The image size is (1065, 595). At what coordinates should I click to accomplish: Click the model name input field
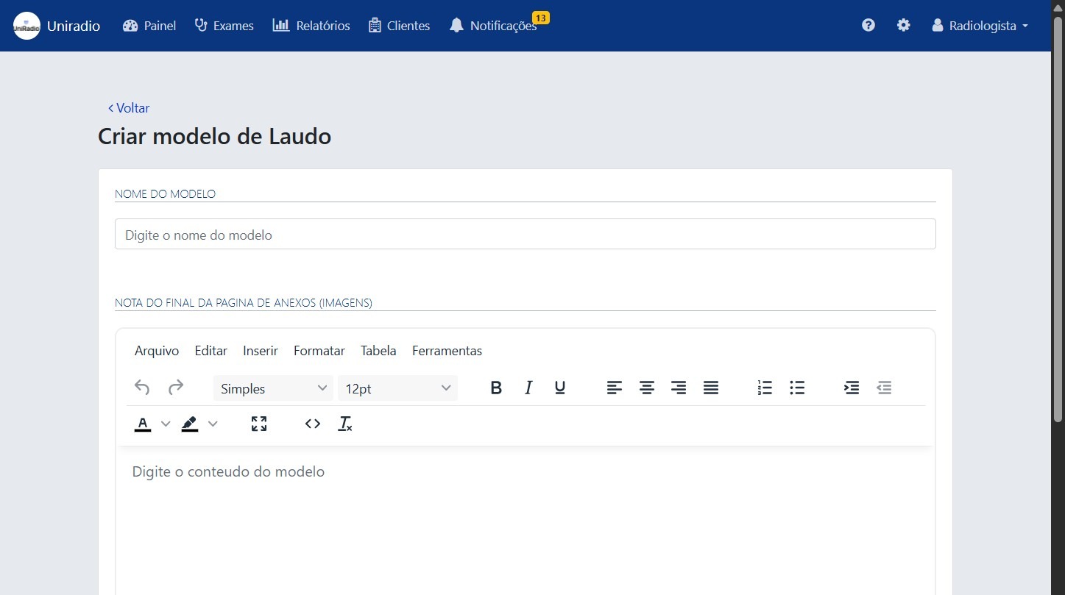tap(525, 235)
